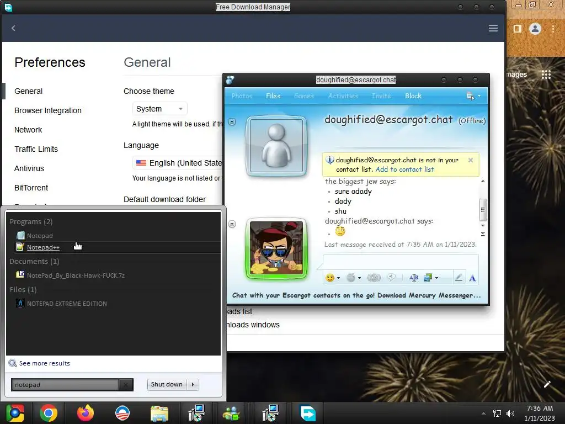
Task: Open Firefox from the taskbar
Action: [x=86, y=413]
